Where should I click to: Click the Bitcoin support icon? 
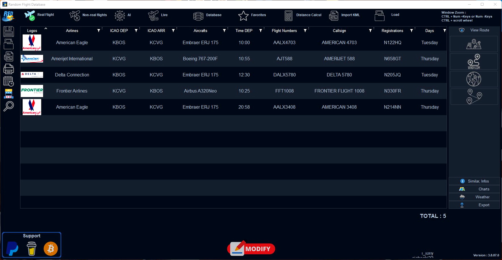click(x=51, y=249)
